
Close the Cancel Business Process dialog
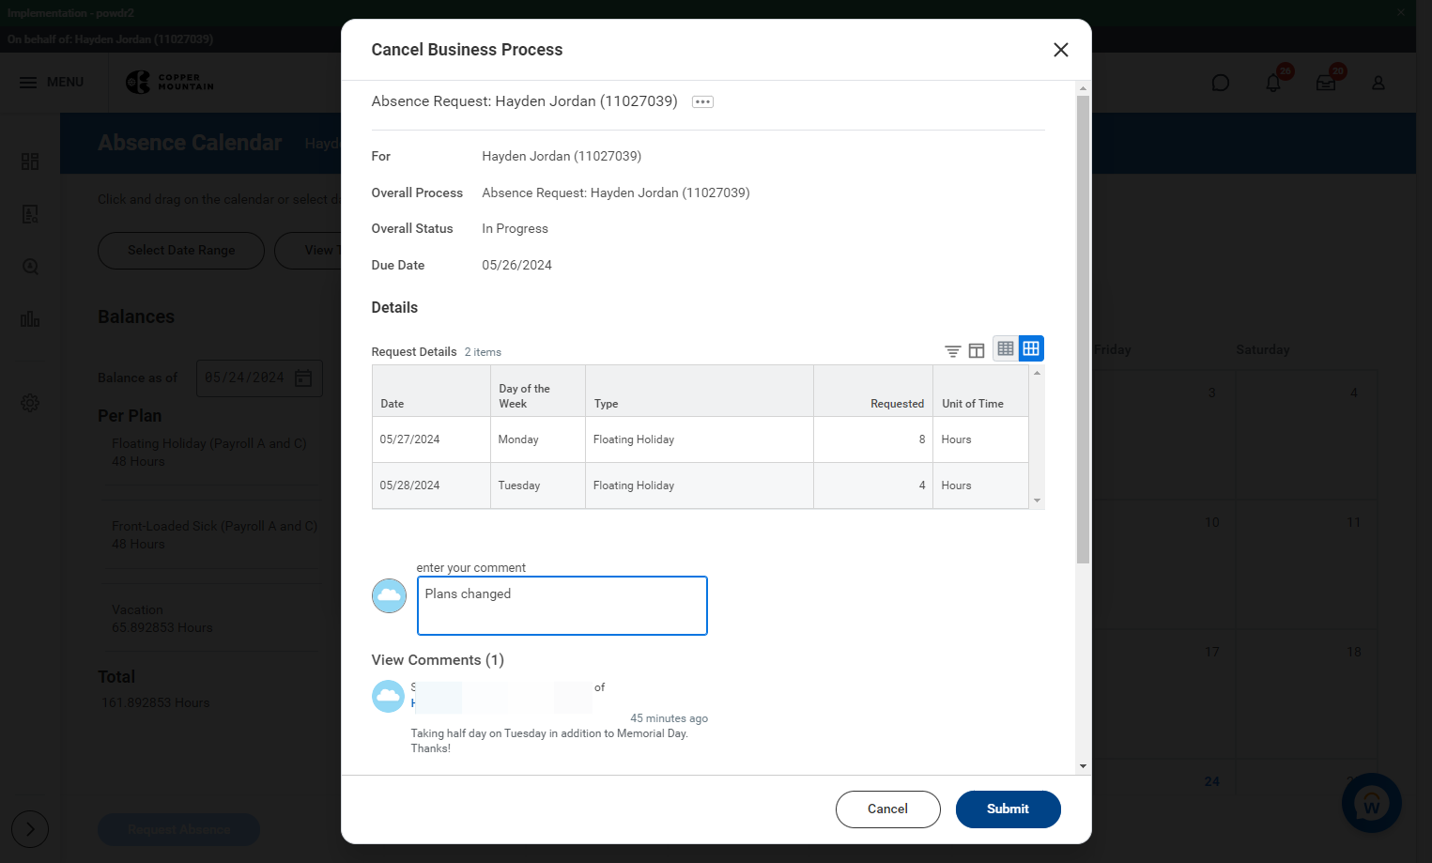1061,50
